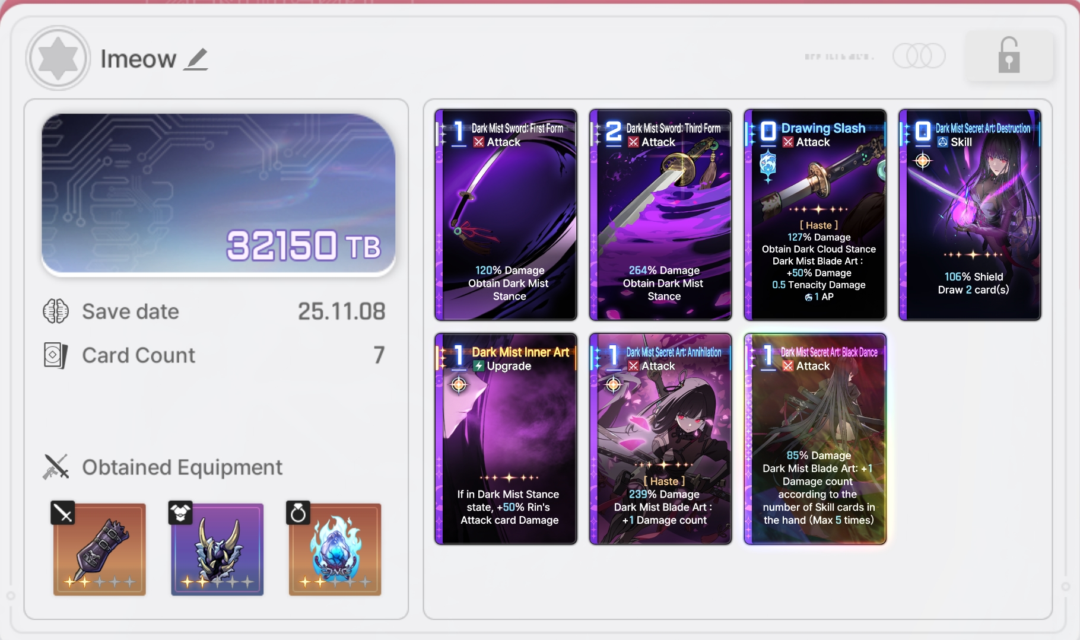
Task: Select the Drawing Slash card
Action: (815, 215)
